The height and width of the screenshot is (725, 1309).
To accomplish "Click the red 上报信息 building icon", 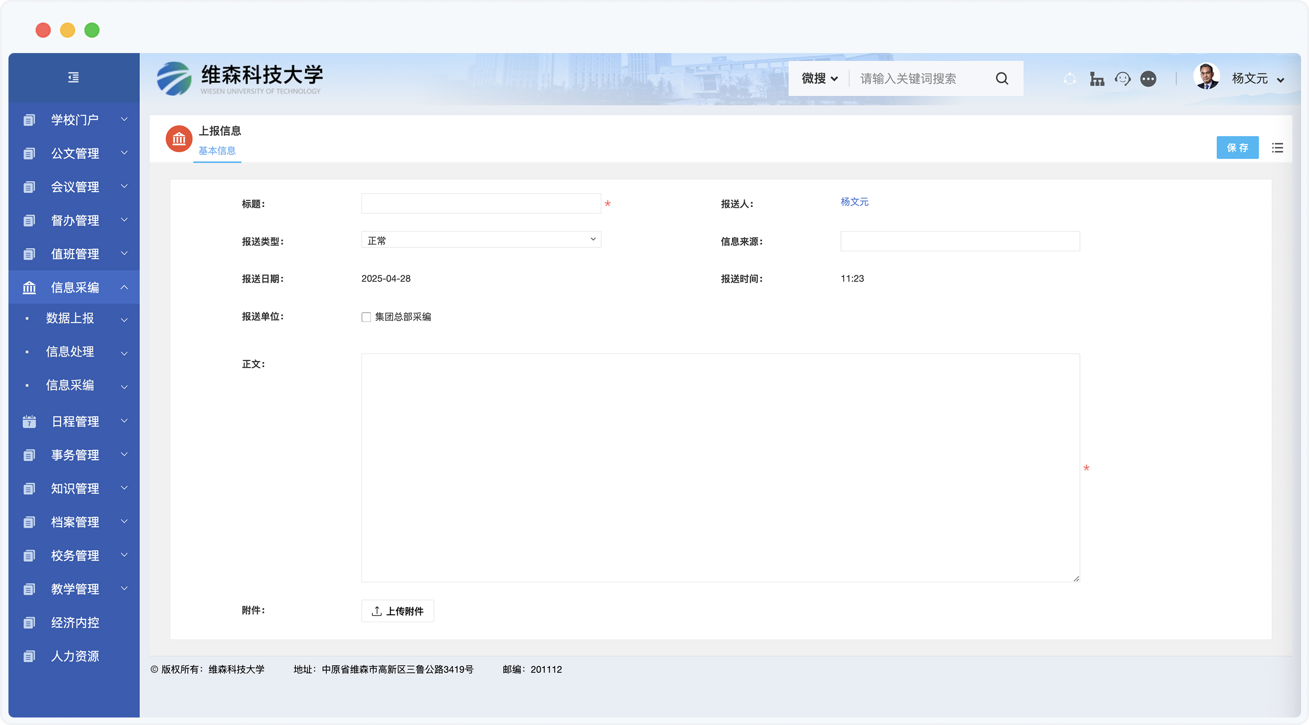I will click(x=179, y=139).
